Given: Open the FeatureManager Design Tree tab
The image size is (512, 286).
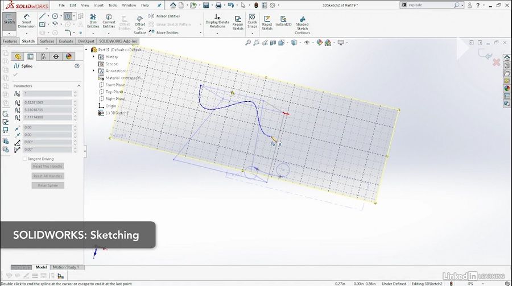Looking at the screenshot, I should click(18, 56).
